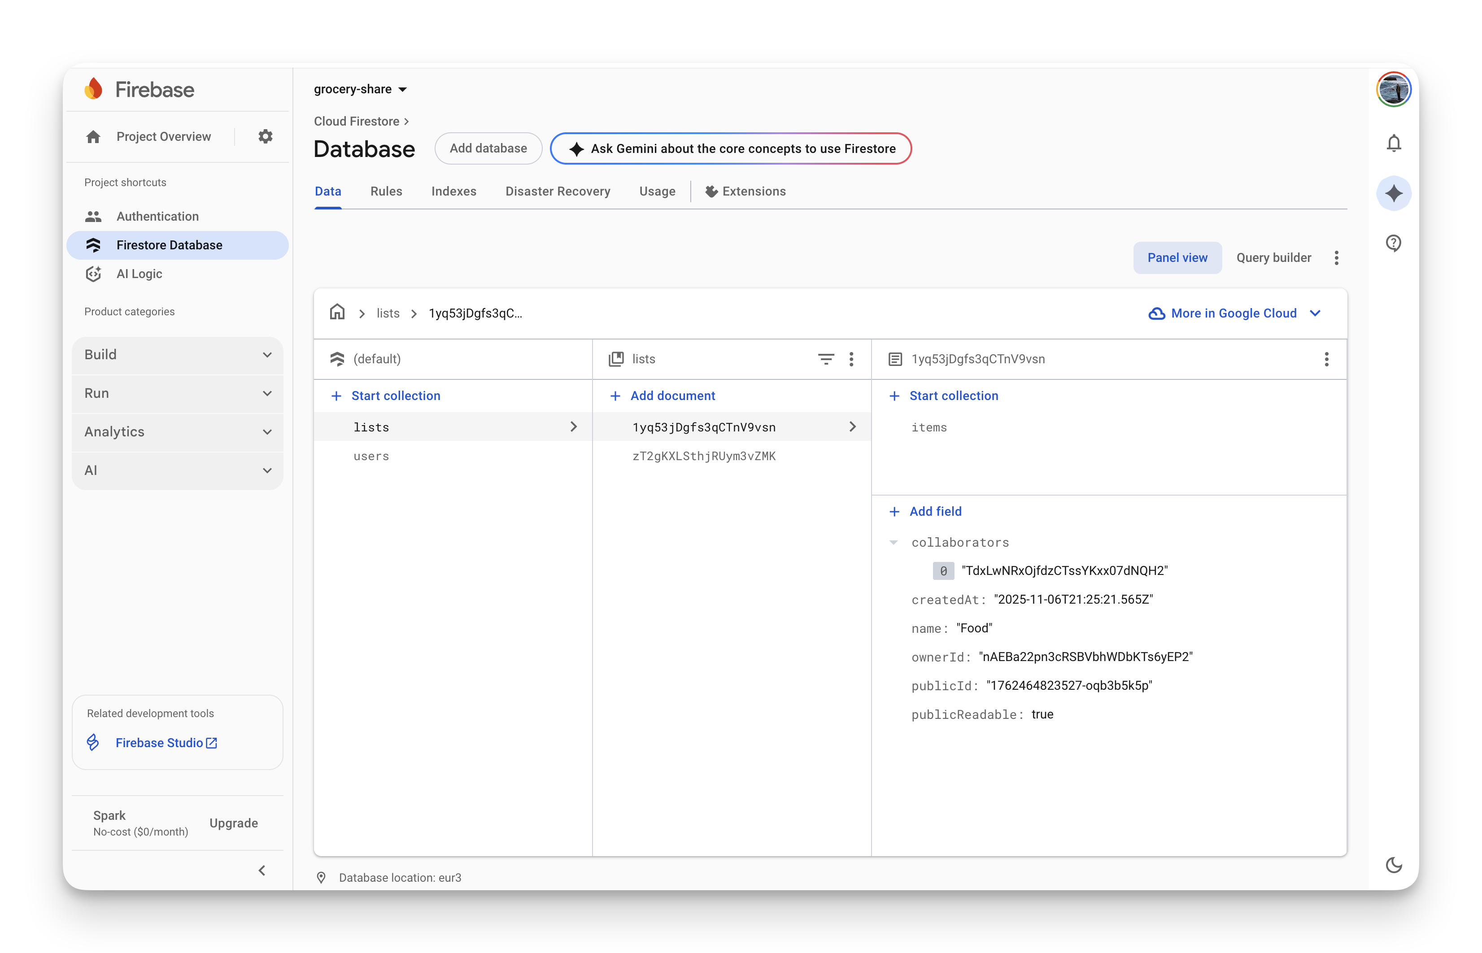Switch to Query builder view
Screen dimensions: 1482x953
tap(1273, 257)
